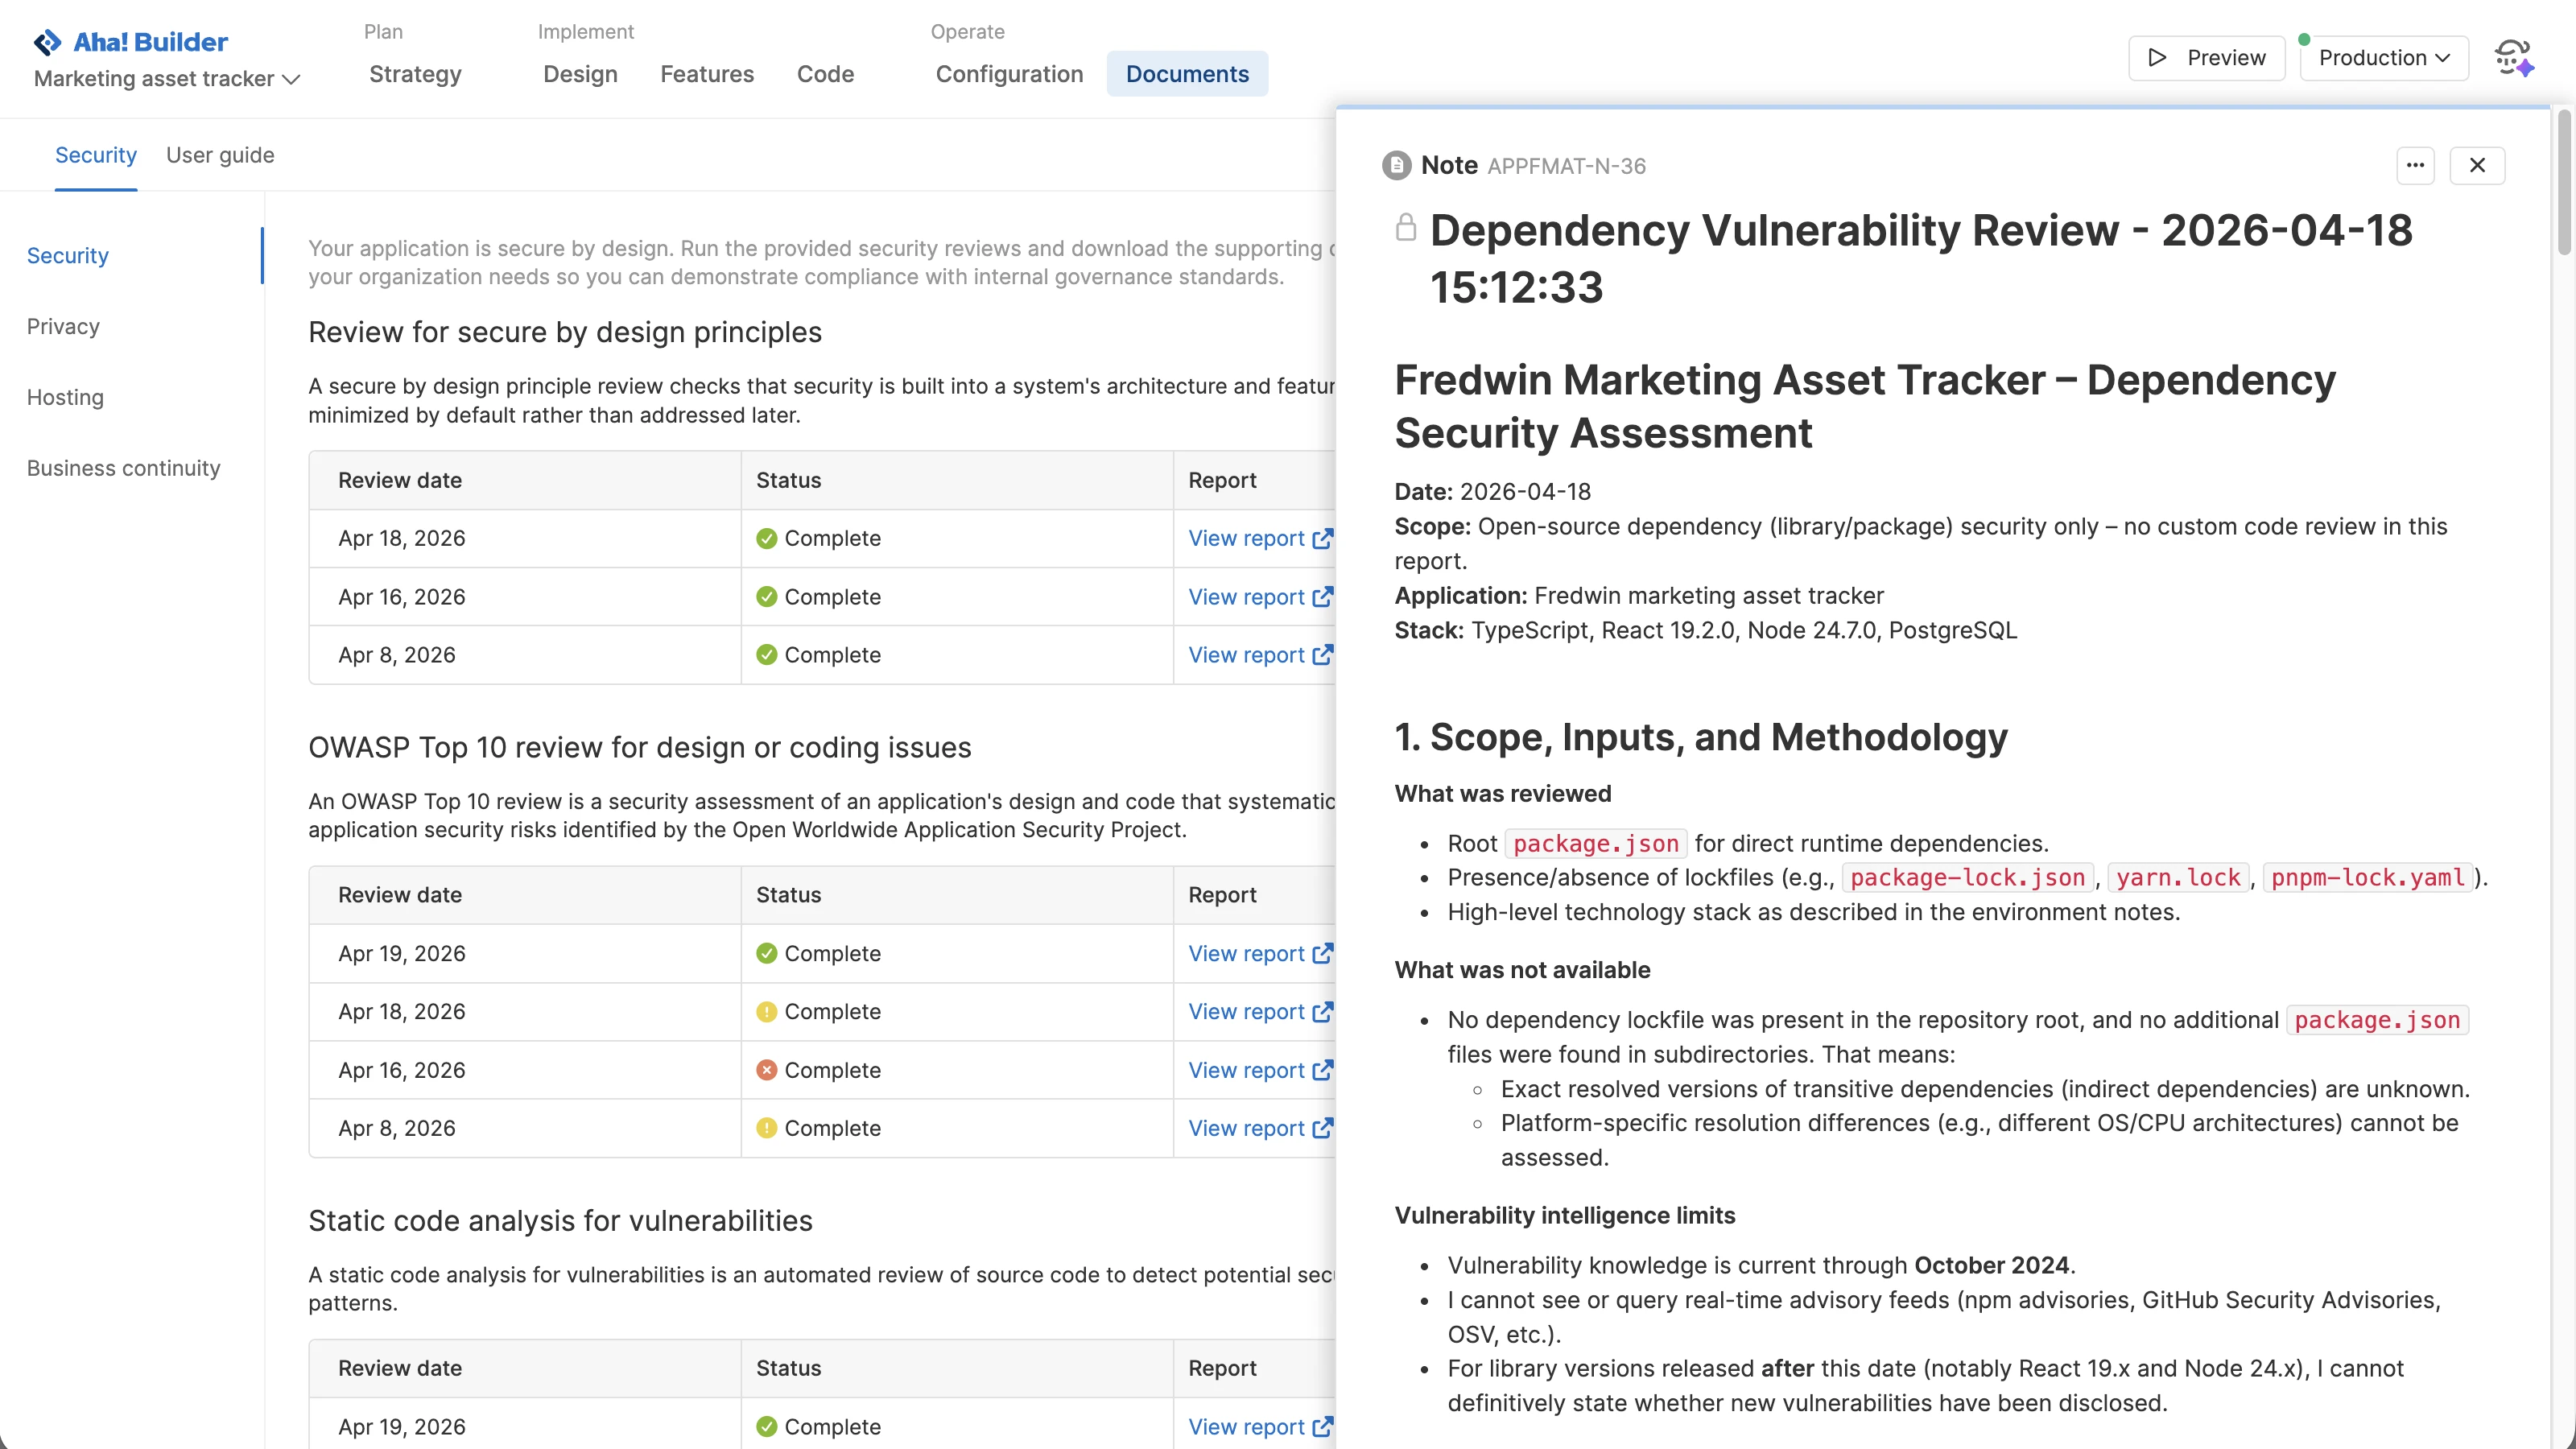Open the Marketing asset tracker app dropdown
This screenshot has height=1449, width=2576.
pyautogui.click(x=167, y=79)
